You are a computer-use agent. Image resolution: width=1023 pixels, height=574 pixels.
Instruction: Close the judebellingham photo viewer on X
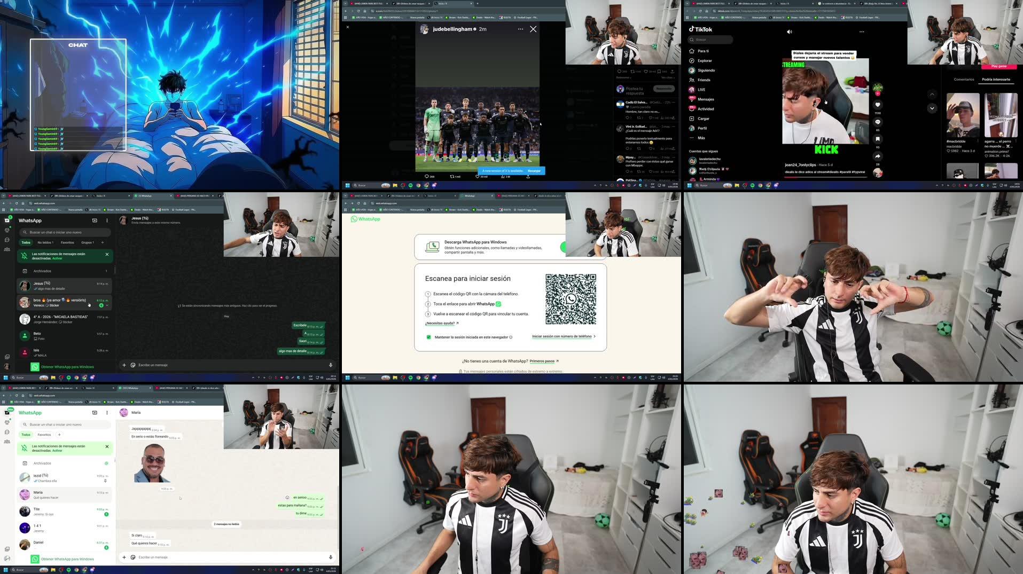pos(533,29)
